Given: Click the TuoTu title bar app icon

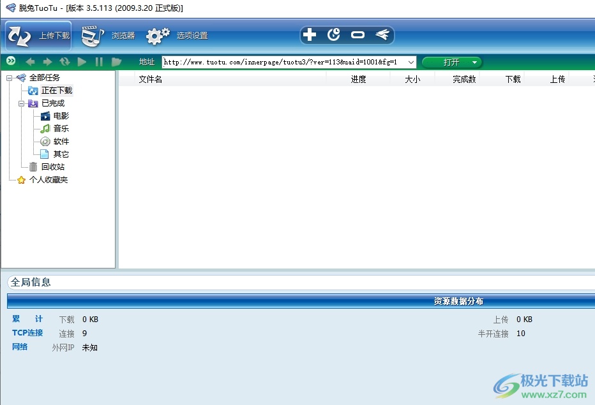Looking at the screenshot, I should 11,8.
